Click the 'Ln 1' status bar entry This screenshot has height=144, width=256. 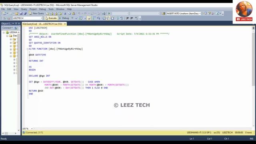click(192, 139)
